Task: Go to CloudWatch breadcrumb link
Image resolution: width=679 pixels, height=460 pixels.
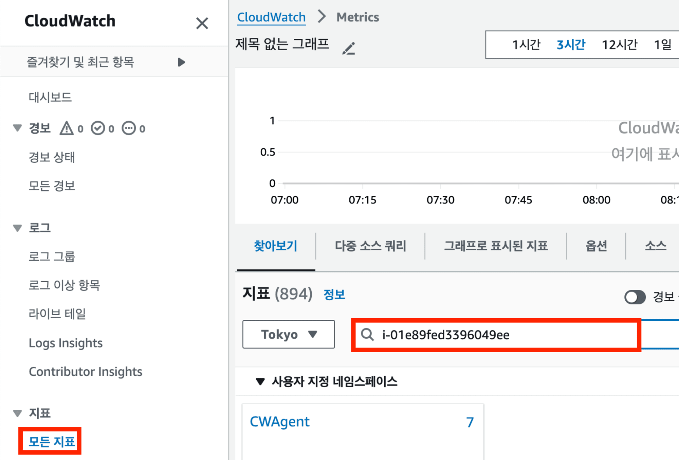Action: click(271, 17)
